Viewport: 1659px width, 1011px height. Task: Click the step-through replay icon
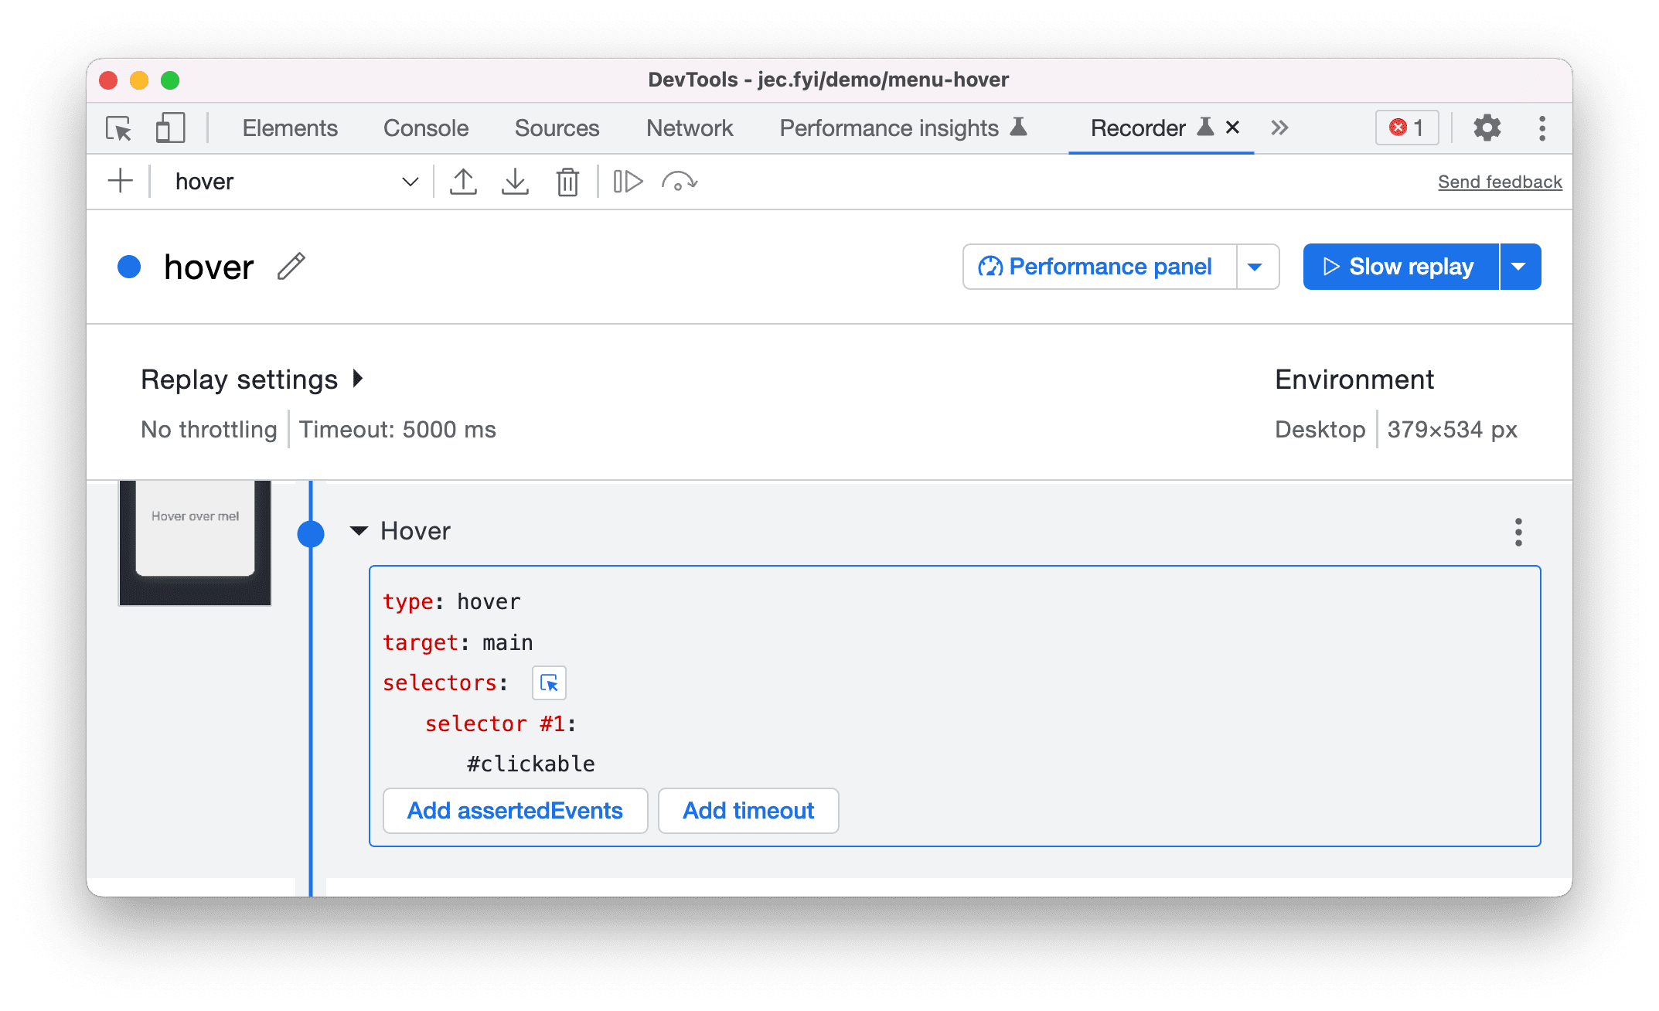click(x=625, y=180)
